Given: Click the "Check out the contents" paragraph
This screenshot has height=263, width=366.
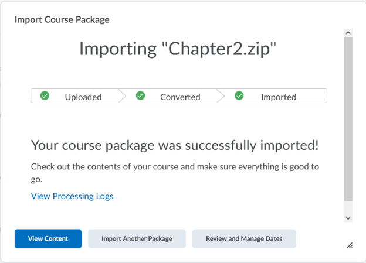Looking at the screenshot, I should 175,173.
